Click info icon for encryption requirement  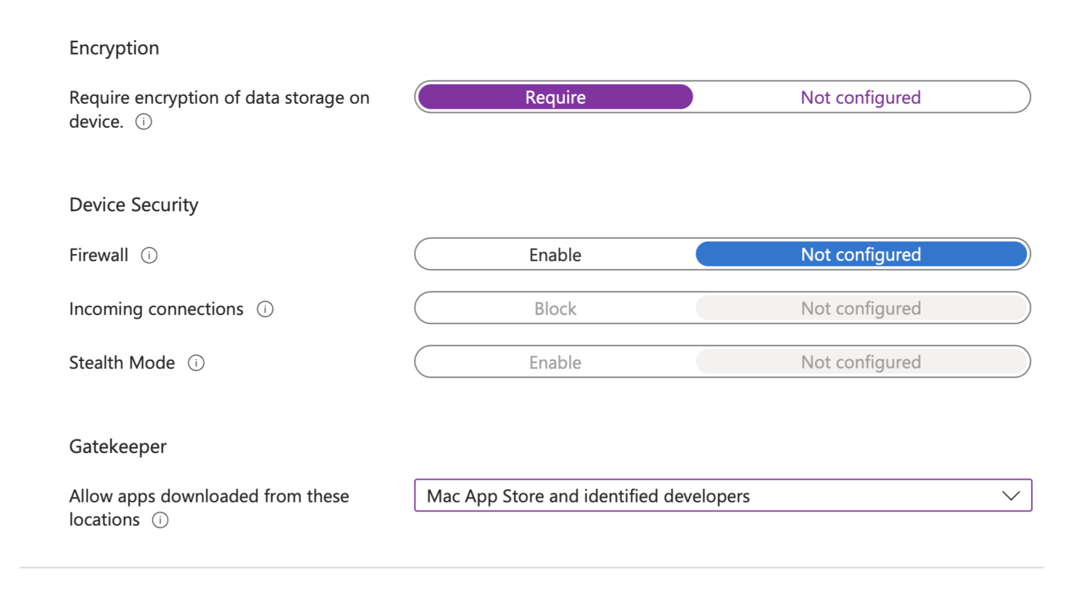[143, 122]
